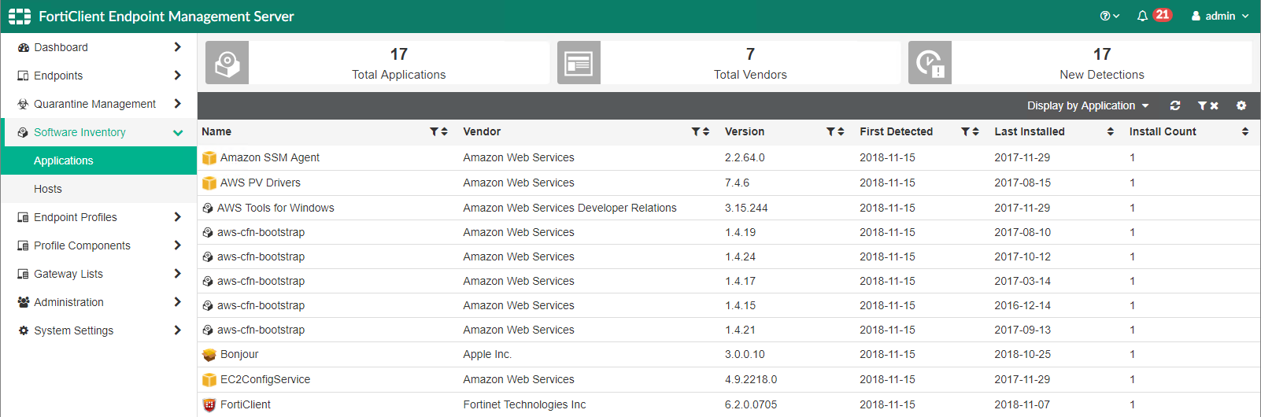Open the Quarantine Management menu item
The image size is (1261, 417).
pyautogui.click(x=94, y=104)
